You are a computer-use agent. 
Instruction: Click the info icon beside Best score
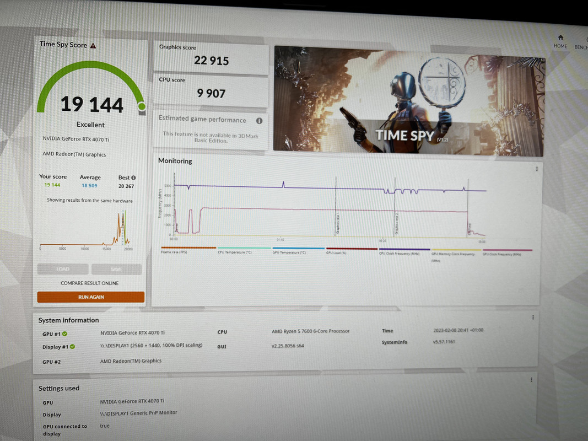coord(133,178)
